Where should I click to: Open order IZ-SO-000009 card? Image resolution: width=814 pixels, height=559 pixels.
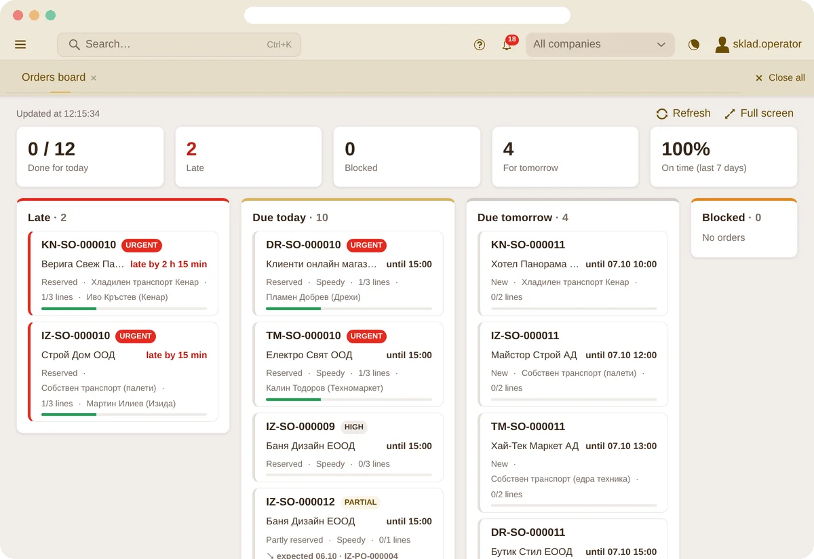[348, 448]
